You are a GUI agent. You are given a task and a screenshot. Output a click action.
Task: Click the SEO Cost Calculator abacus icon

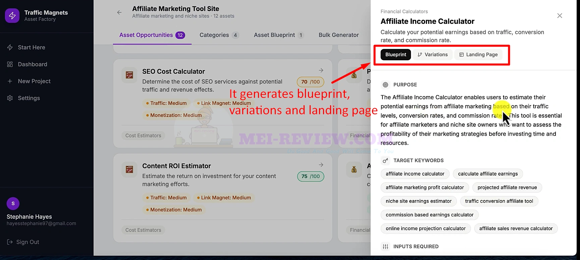(129, 75)
